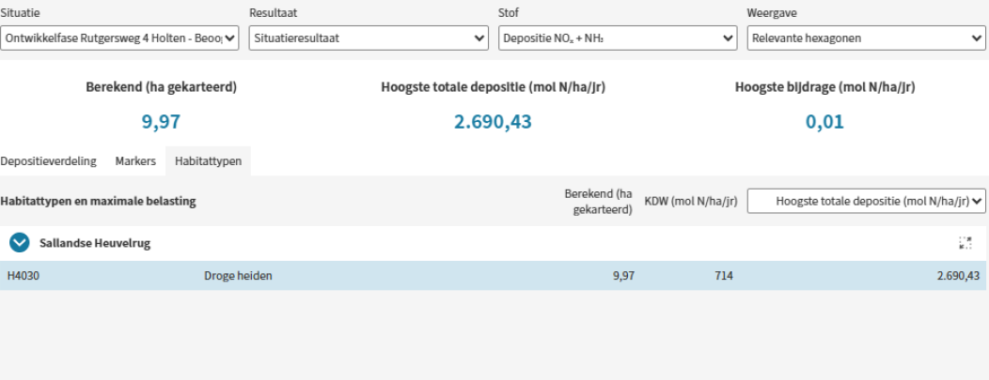Select the Habitattypen tab
Screen dimensions: 989x380
pos(208,161)
